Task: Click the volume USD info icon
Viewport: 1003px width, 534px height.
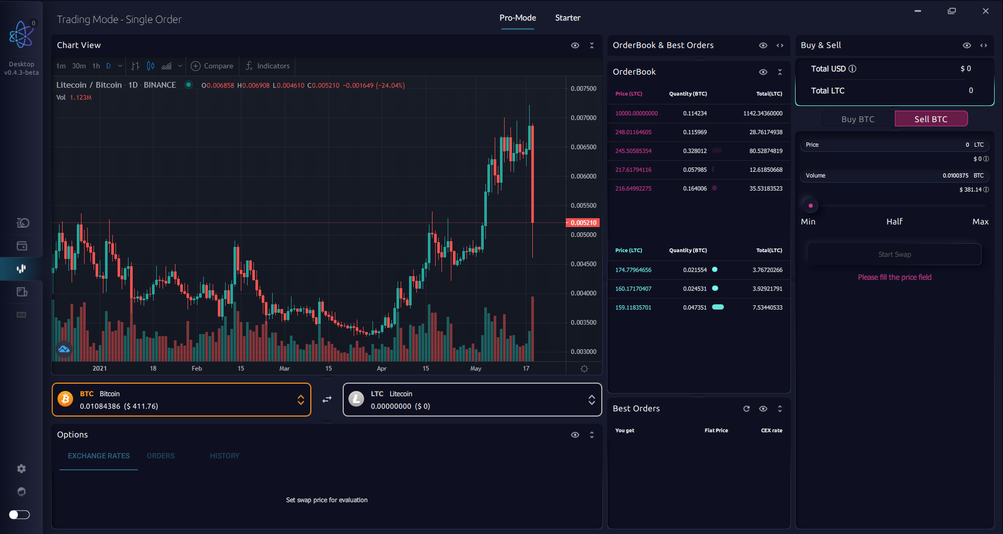Action: [986, 189]
